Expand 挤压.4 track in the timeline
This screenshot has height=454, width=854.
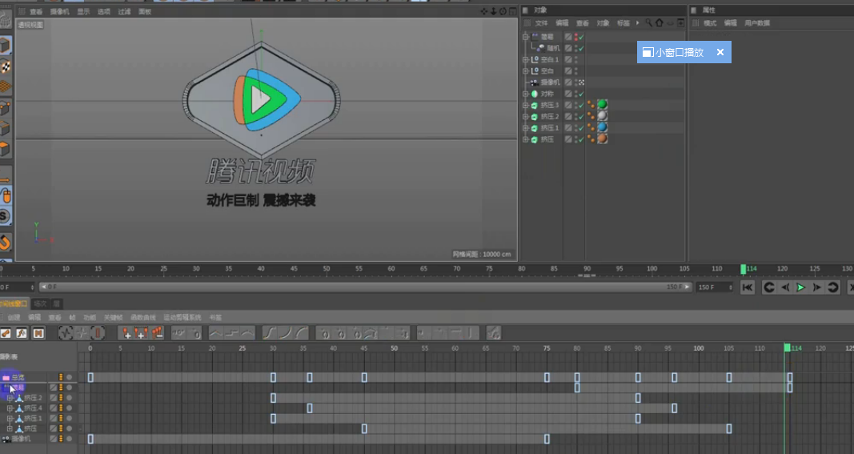click(10, 408)
